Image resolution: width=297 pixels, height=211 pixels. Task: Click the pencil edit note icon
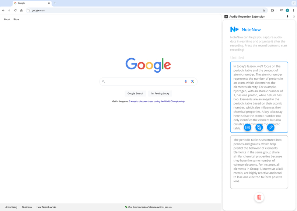(271, 127)
